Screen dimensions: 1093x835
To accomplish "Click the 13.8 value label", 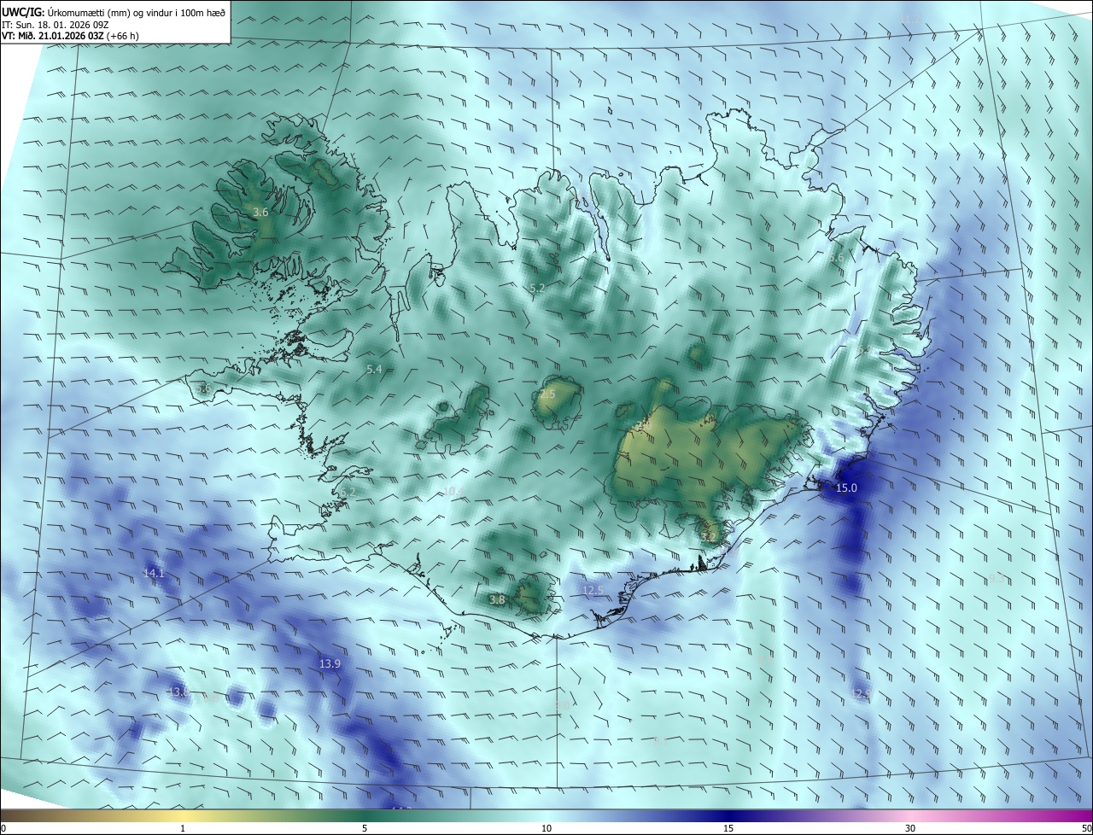I will pos(178,692).
